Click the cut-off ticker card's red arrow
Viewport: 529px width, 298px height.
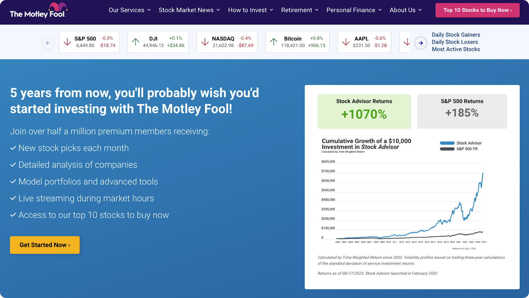pyautogui.click(x=407, y=42)
